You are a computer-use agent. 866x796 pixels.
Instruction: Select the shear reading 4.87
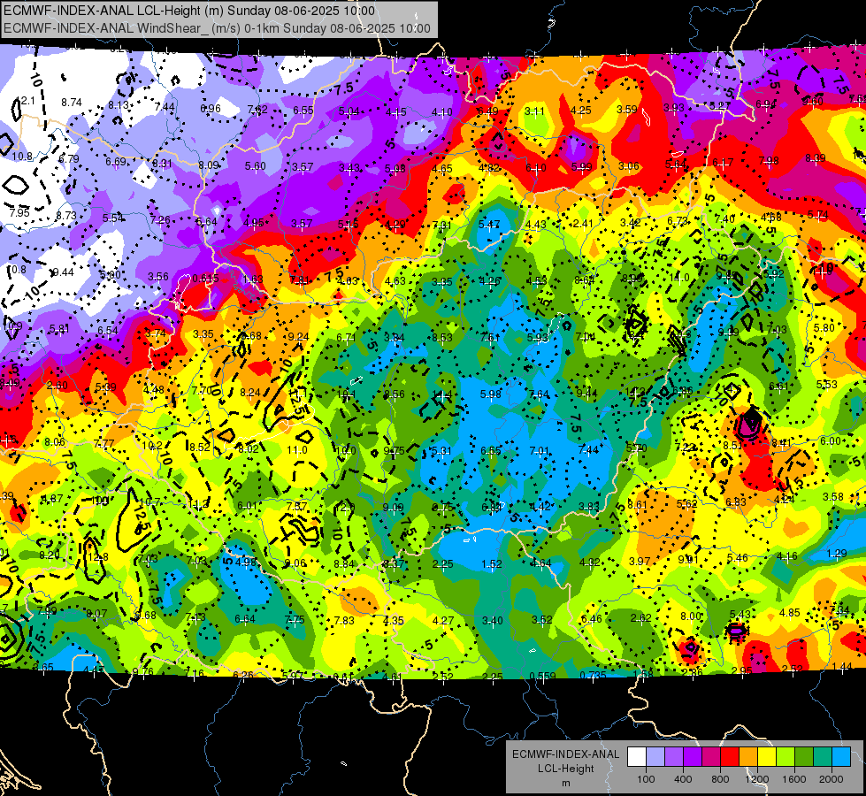pyautogui.click(x=52, y=498)
